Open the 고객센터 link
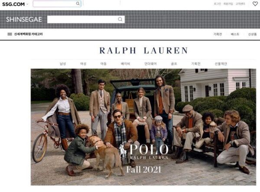 point(240,4)
